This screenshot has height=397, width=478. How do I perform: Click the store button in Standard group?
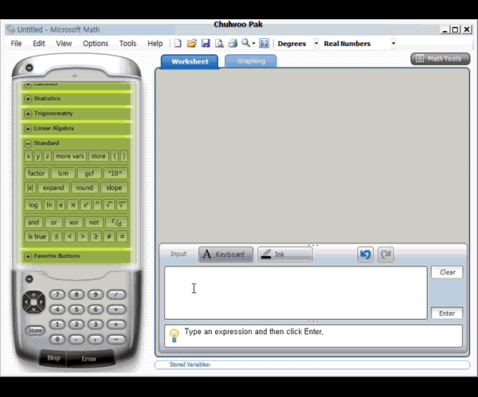98,156
